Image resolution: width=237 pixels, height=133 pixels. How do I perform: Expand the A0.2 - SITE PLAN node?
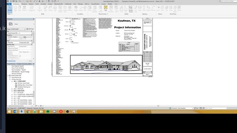click(x=12, y=89)
